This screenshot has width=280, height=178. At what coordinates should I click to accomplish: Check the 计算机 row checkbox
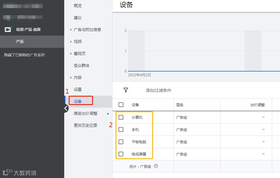pos(121,117)
